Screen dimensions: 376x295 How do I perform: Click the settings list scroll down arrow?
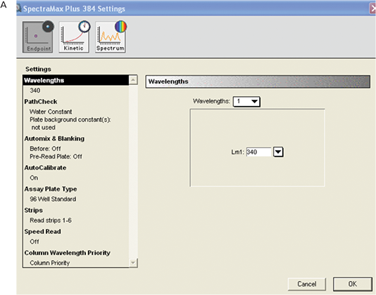click(133, 263)
